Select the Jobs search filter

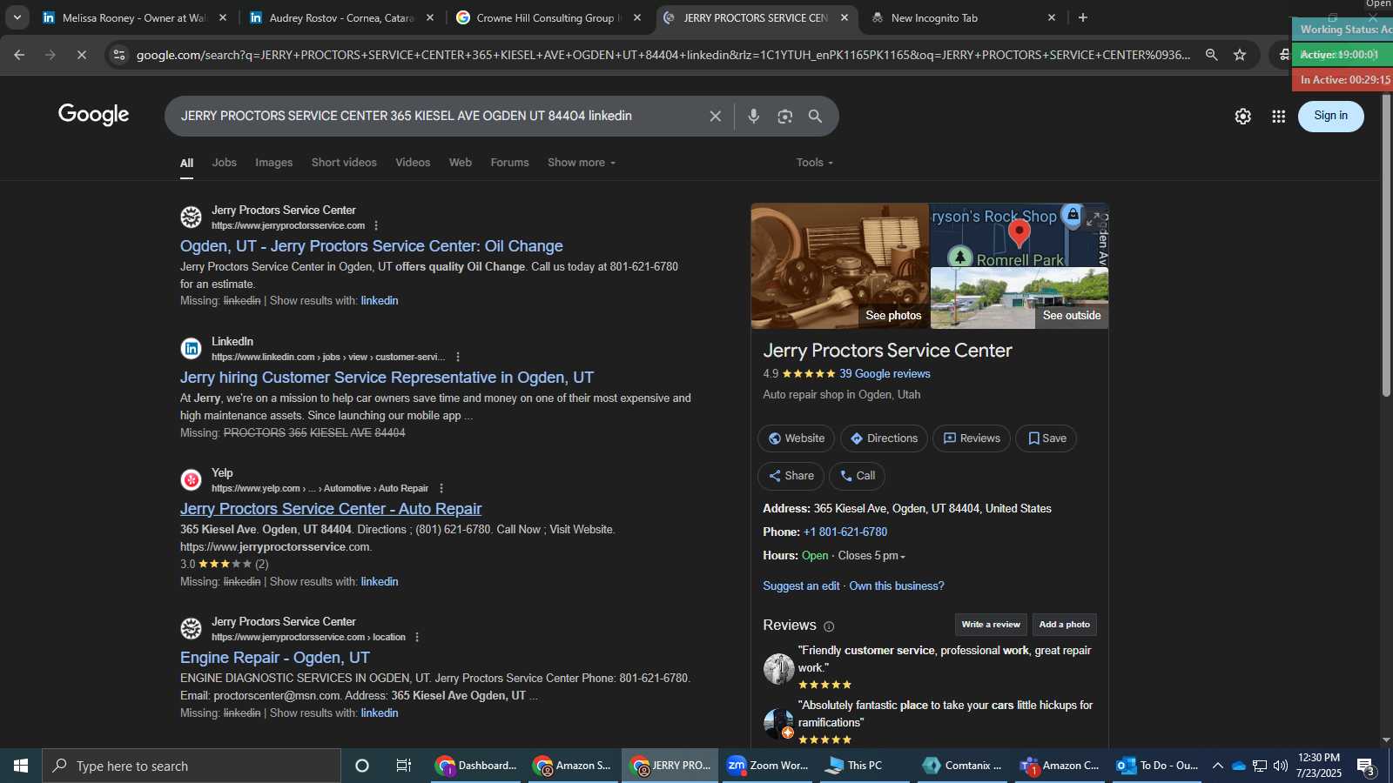pos(225,163)
